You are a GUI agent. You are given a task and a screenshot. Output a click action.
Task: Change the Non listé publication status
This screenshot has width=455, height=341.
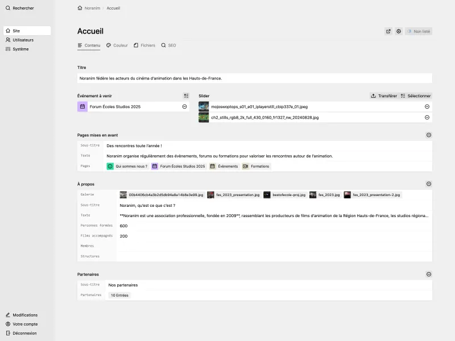[419, 31]
